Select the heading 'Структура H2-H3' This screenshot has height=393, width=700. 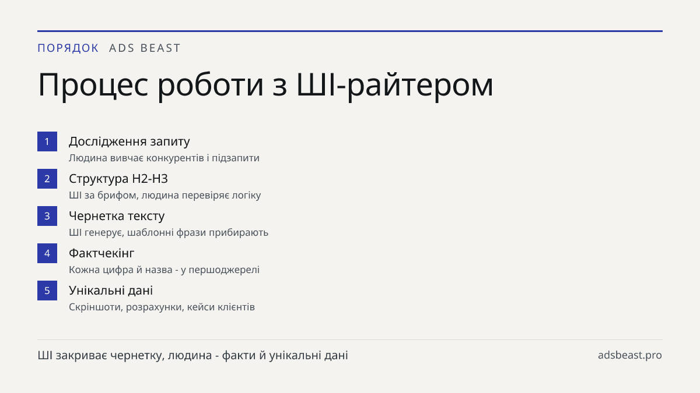(118, 179)
